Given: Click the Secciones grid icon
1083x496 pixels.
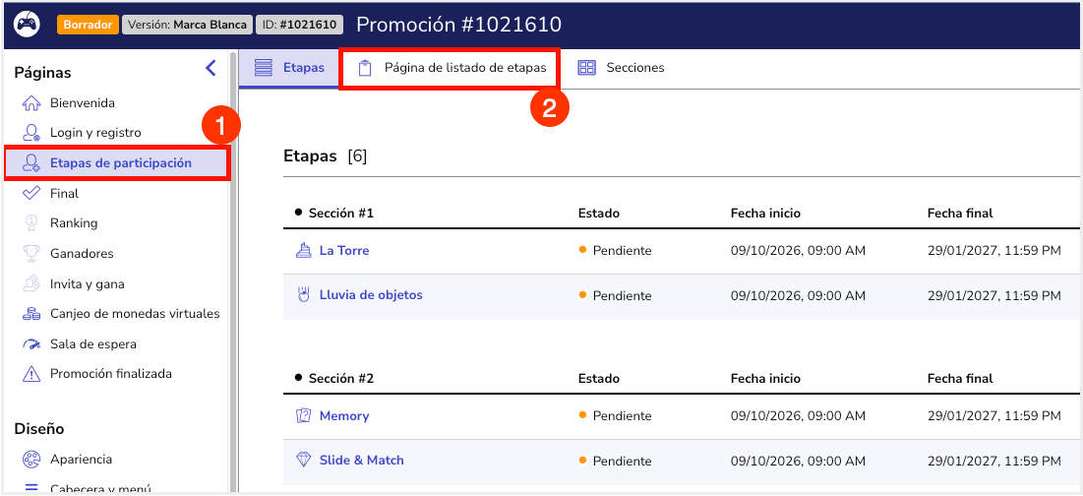Looking at the screenshot, I should tap(586, 68).
